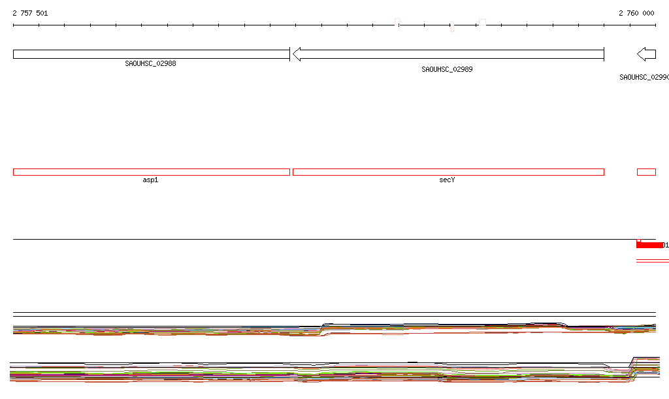Click the solid red block feature
Viewport: 669px width, 399px height.
click(x=649, y=245)
